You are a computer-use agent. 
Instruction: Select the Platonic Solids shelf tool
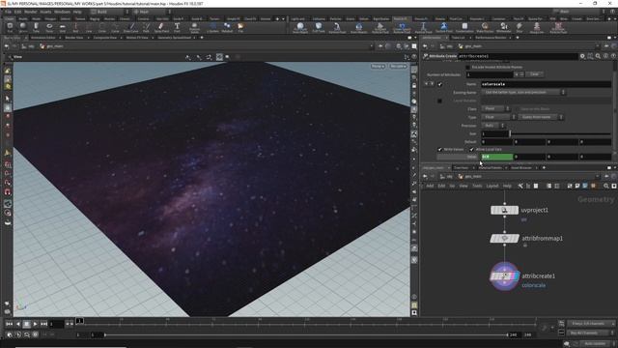click(x=194, y=27)
